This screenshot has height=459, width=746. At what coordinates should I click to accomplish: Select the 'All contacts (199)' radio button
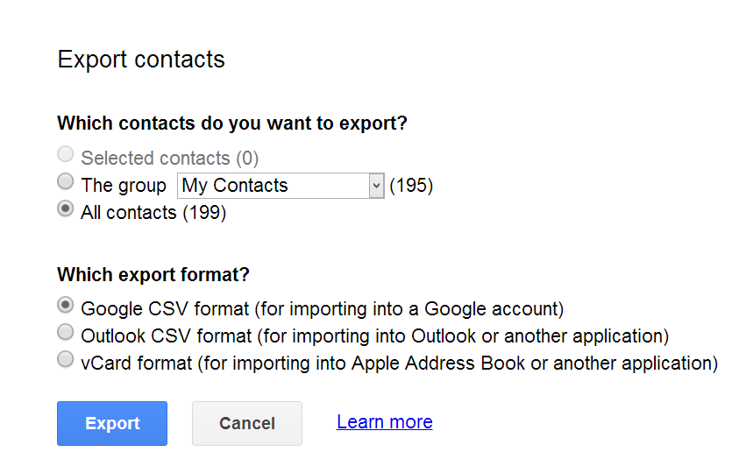66,209
